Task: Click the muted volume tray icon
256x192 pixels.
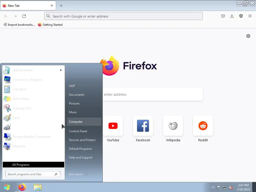Action: (231, 187)
